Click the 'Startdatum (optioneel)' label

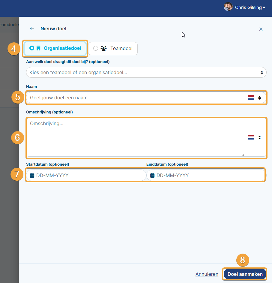pyautogui.click(x=48, y=164)
